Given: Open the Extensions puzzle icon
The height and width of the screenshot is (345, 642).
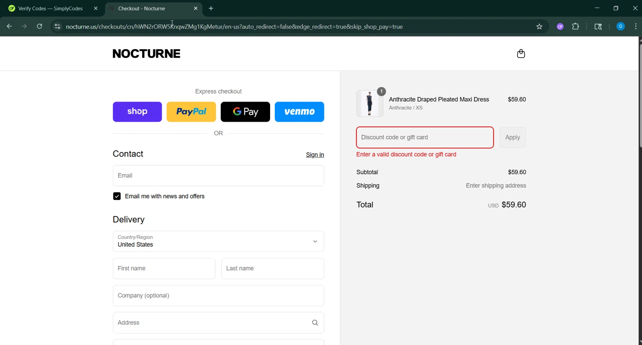Looking at the screenshot, I should [x=576, y=26].
